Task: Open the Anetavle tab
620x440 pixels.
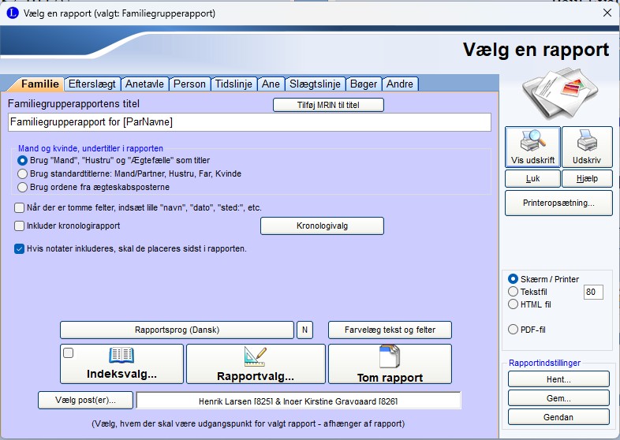Action: (145, 84)
